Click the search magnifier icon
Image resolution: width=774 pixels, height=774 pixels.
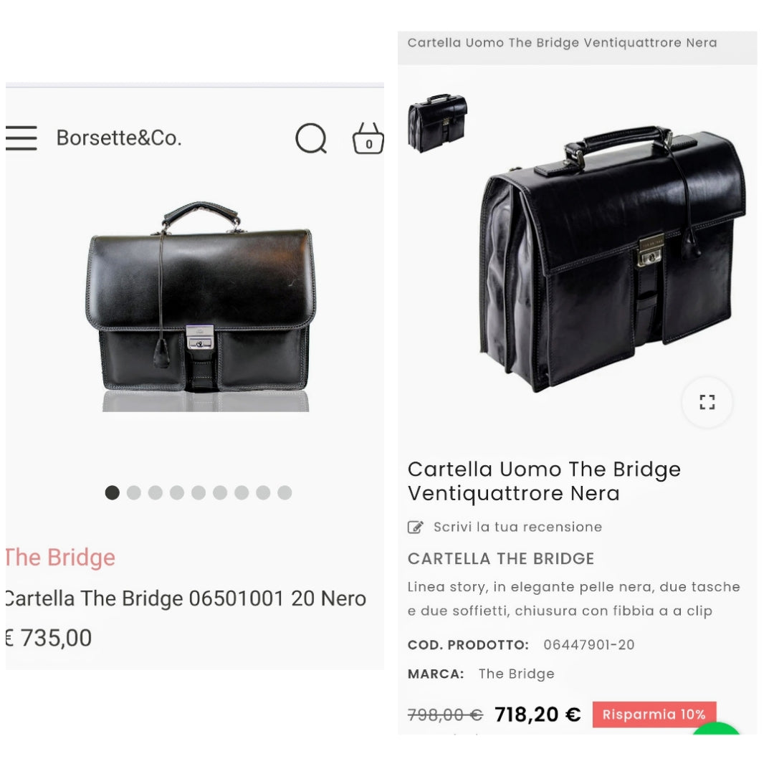tap(311, 138)
